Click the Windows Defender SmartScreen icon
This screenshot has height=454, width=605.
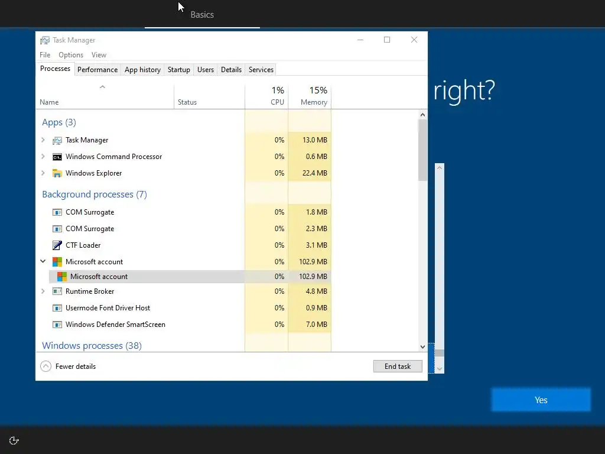tap(57, 325)
